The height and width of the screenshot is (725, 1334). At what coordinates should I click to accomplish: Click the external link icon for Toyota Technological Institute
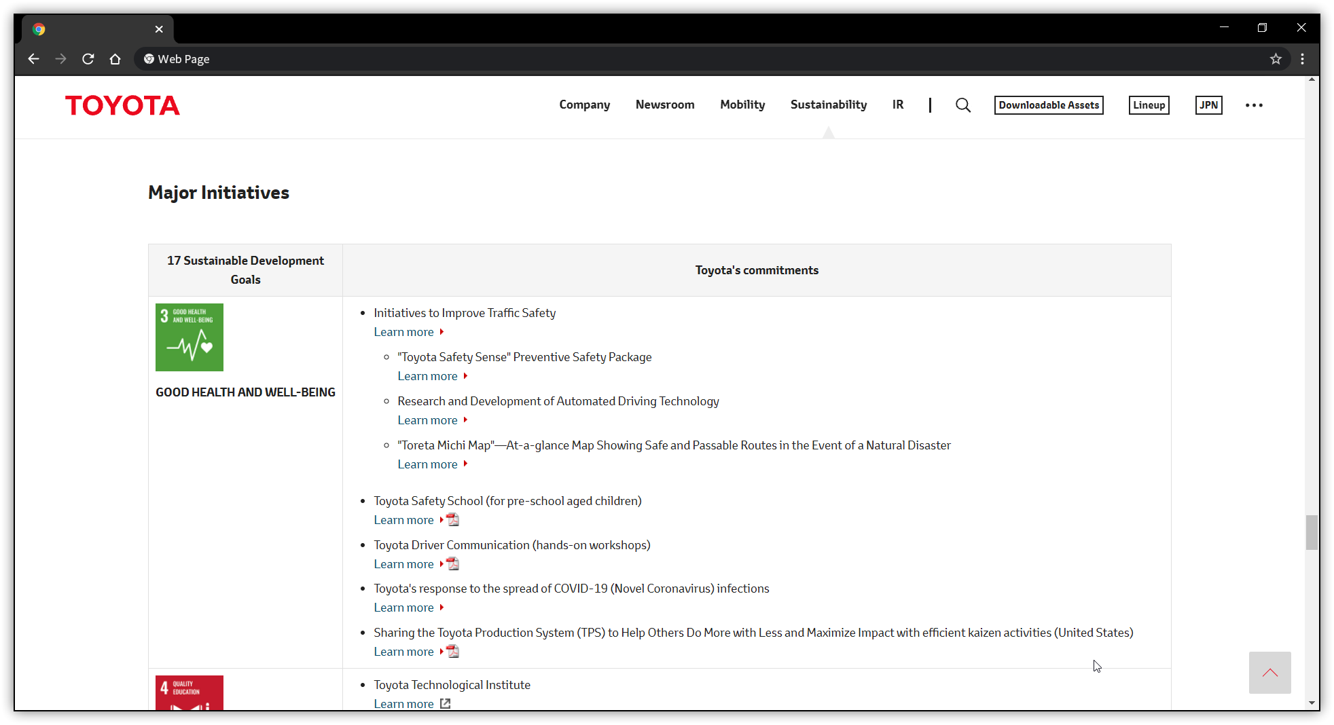445,704
